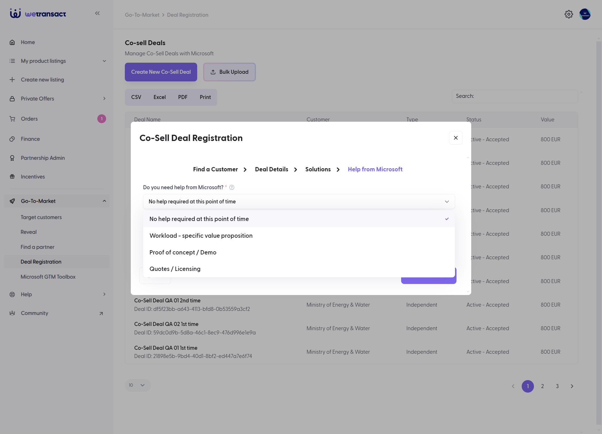The width and height of the screenshot is (602, 434).
Task: Collapse the sidebar with double-chevron icon
Action: coord(97,13)
